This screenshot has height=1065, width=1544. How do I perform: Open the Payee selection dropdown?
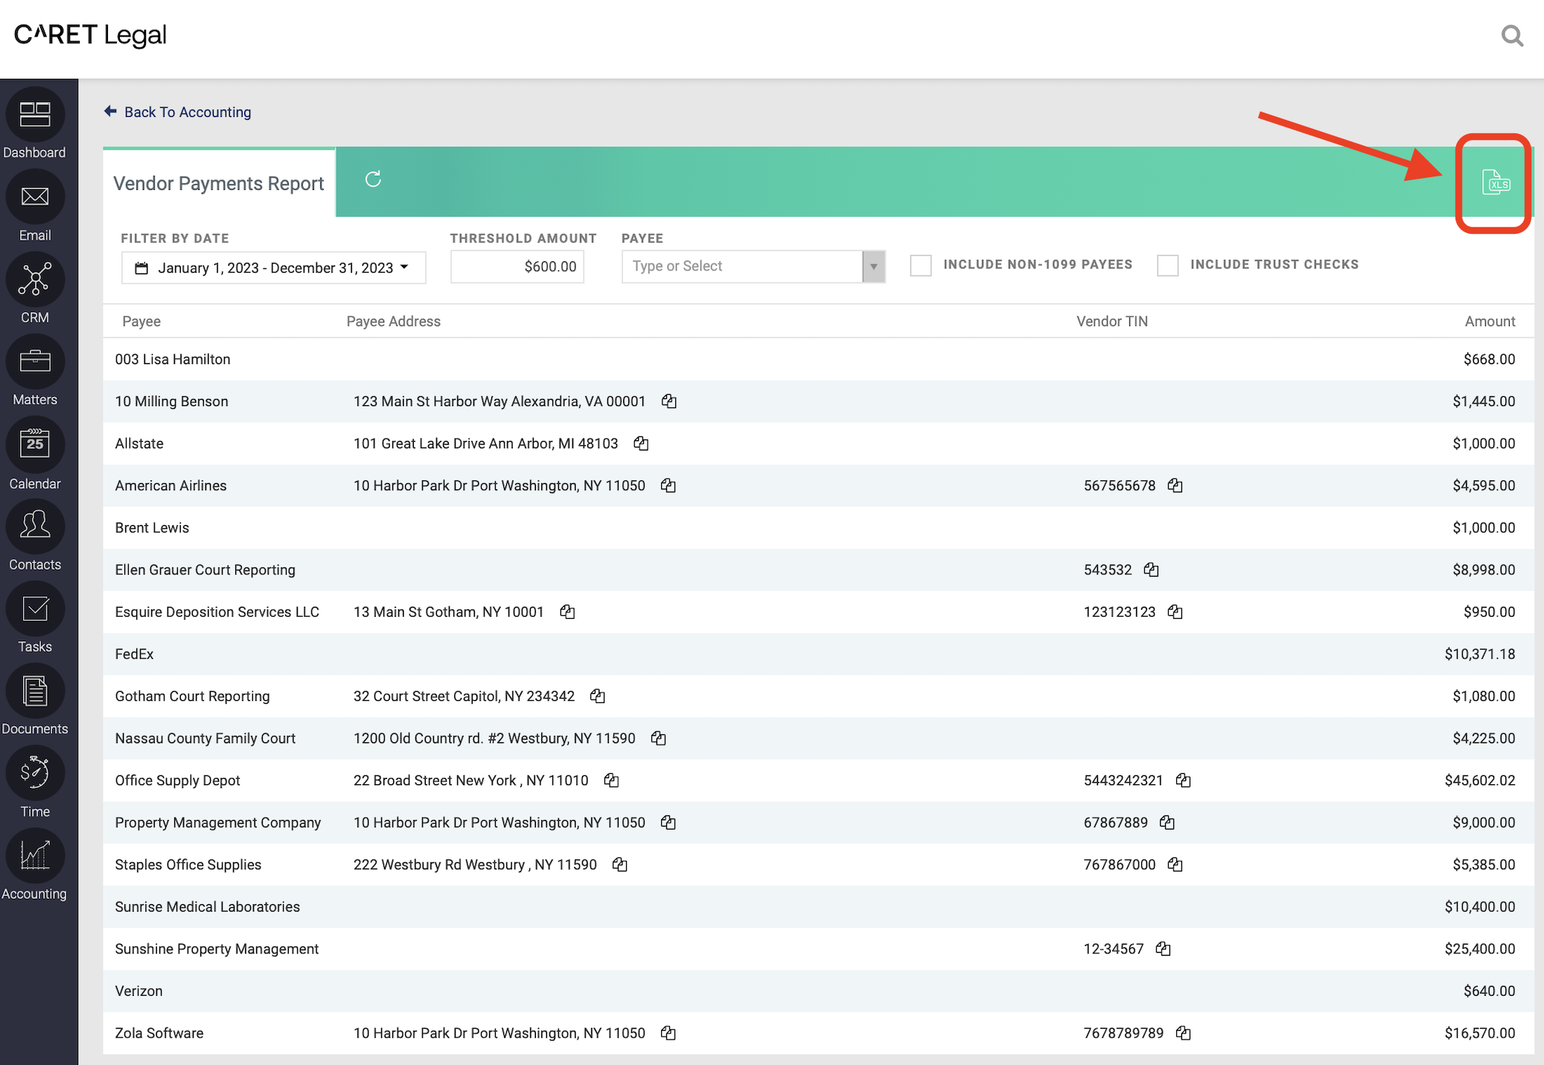[x=873, y=266]
